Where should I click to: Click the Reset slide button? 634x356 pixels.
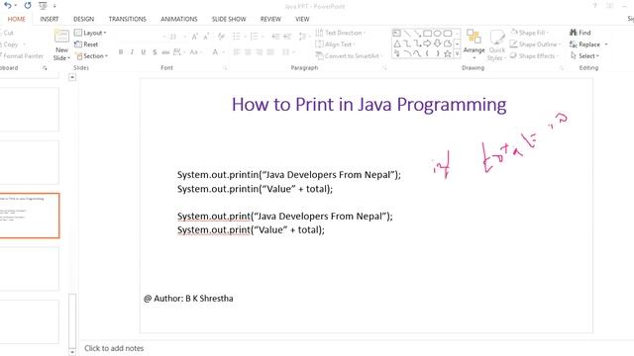click(86, 44)
